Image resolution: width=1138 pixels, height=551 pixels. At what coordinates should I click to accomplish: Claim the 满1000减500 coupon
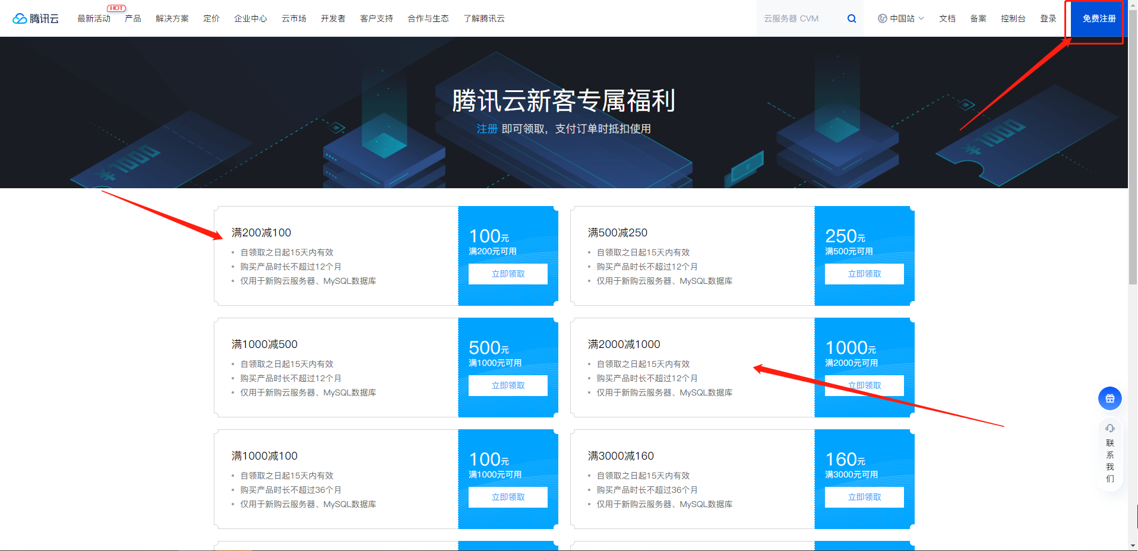[508, 385]
